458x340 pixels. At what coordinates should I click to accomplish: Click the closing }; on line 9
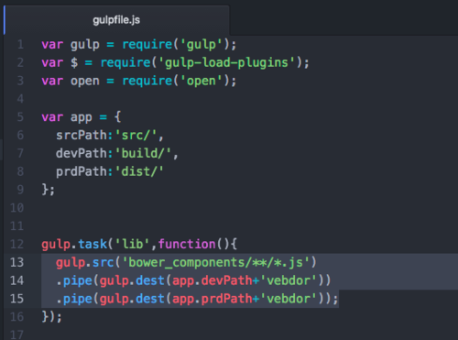click(49, 190)
